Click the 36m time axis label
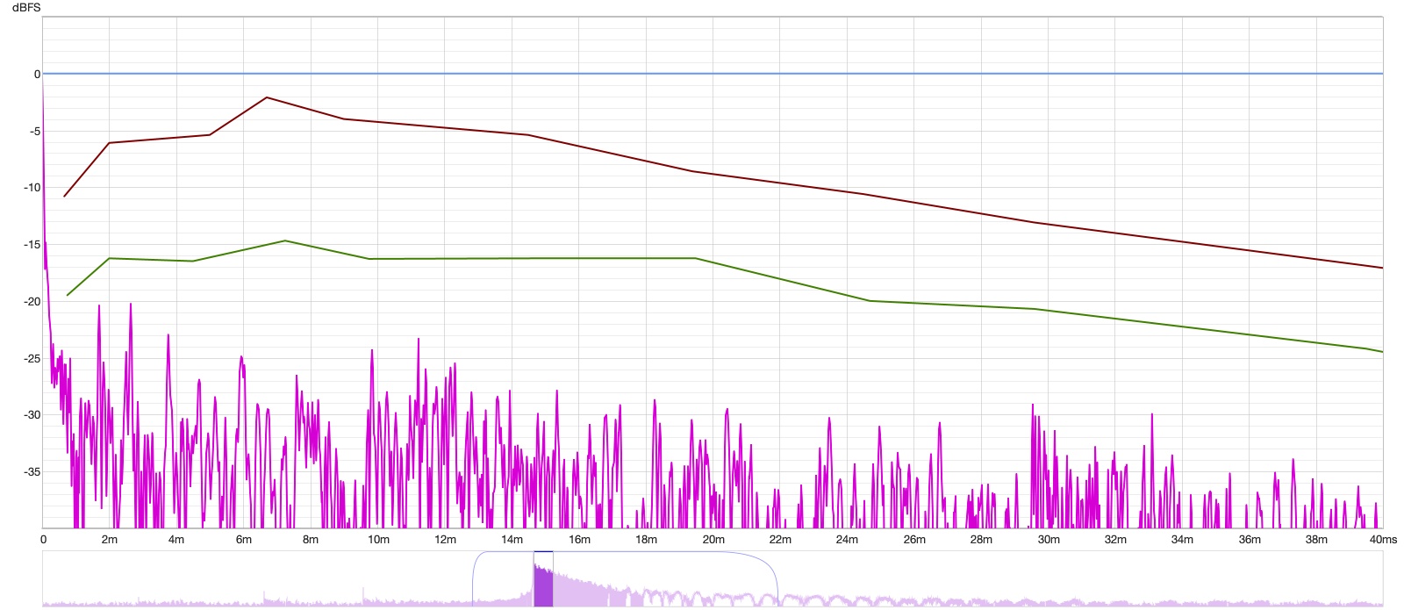 1250,539
